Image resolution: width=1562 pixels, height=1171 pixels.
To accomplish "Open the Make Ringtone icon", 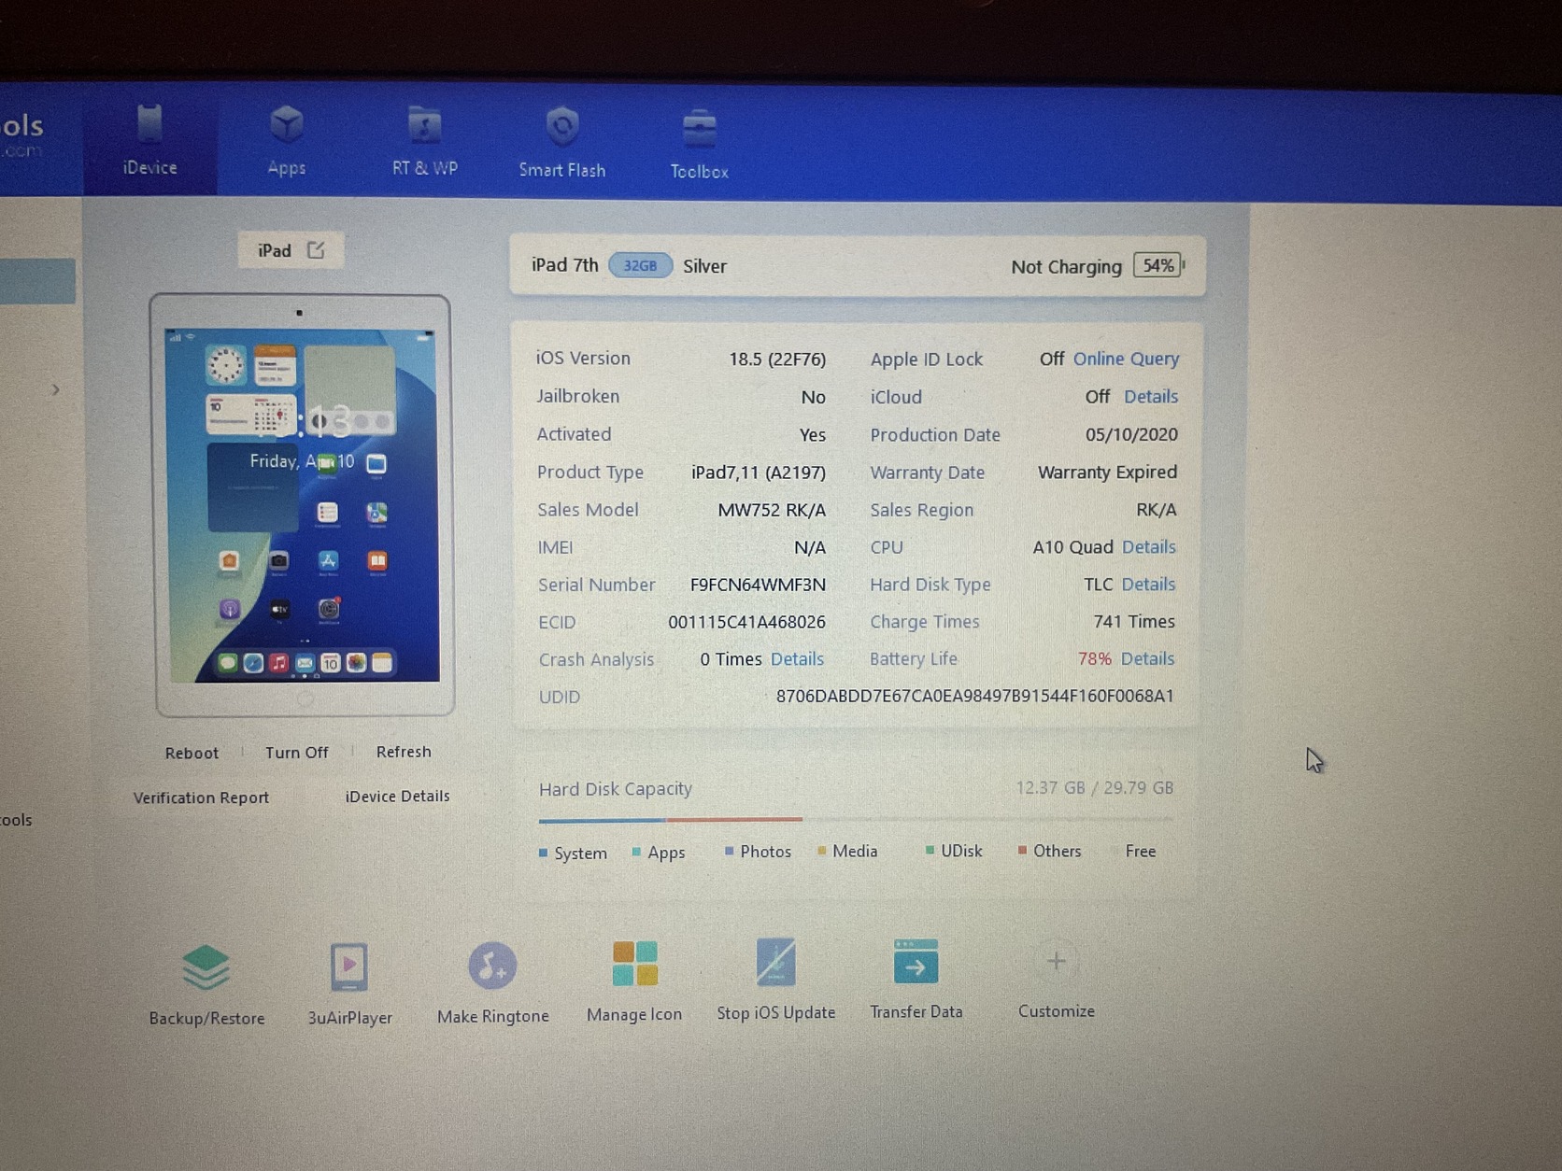I will [x=492, y=966].
